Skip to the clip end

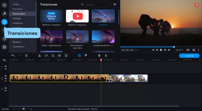point(169,50)
